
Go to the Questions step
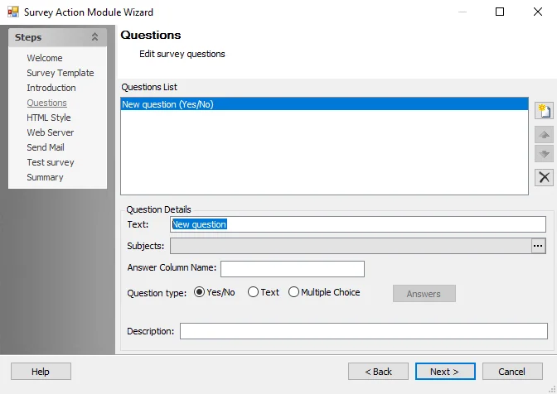47,103
